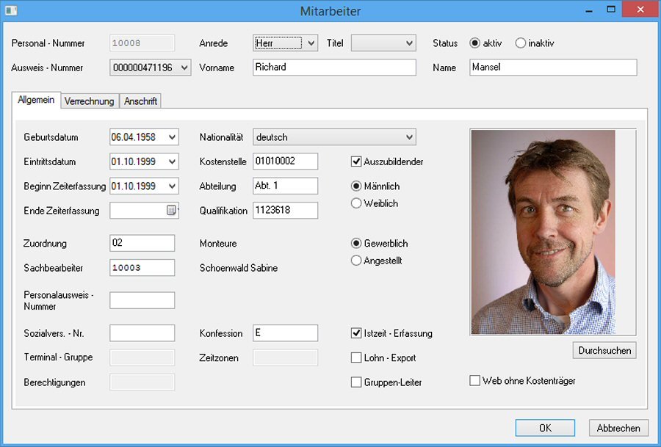The height and width of the screenshot is (447, 661).
Task: Click the Durchsuchen button
Action: click(604, 351)
